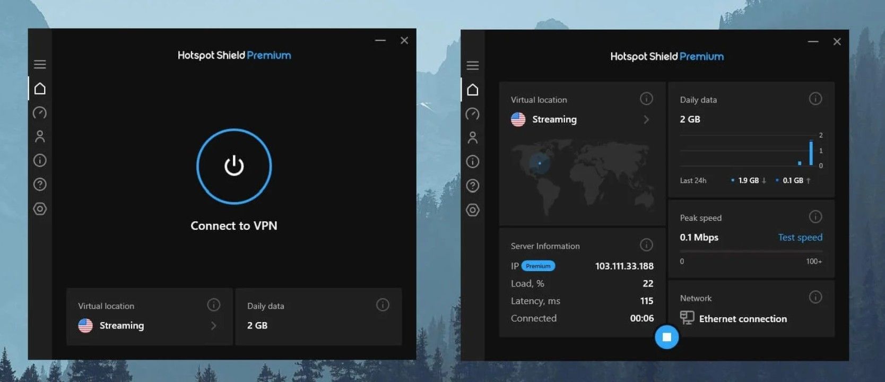
Task: Click Peak speed info icon
Action: coord(815,216)
